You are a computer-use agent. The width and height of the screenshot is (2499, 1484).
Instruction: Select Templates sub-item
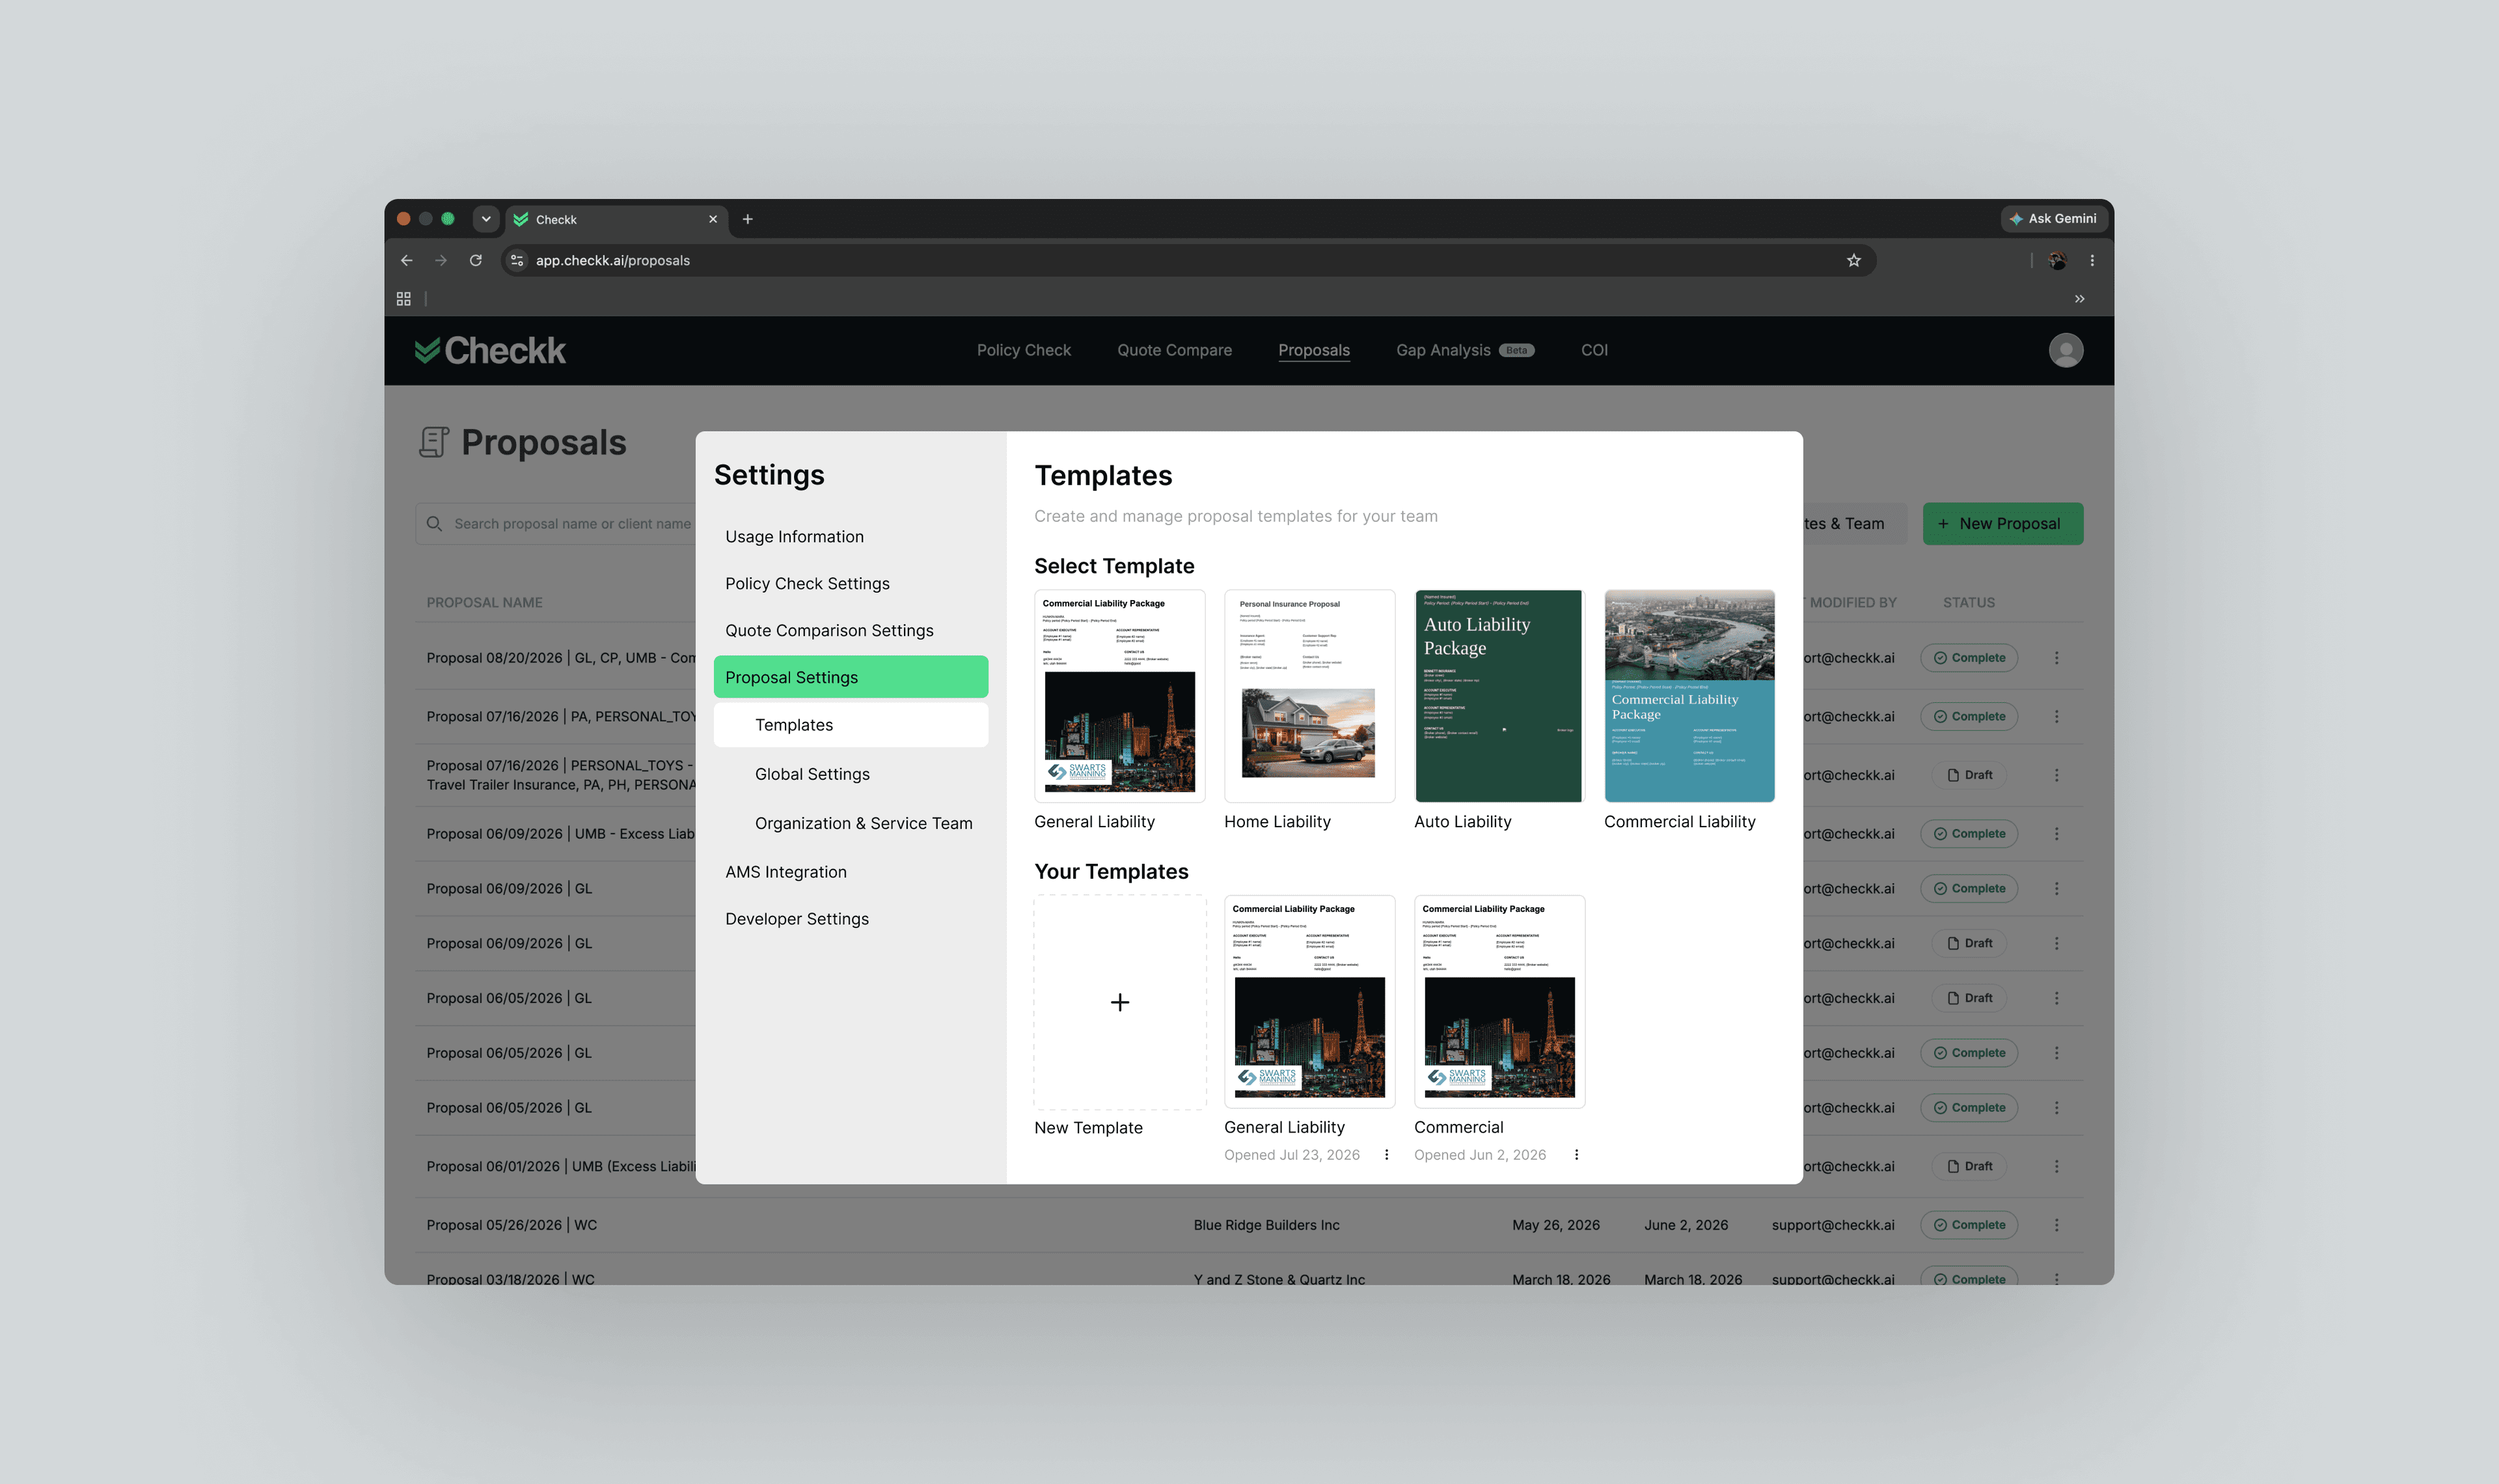[851, 725]
